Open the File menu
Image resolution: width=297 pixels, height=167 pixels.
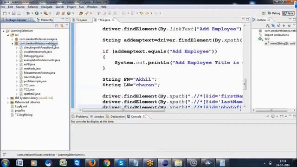(3, 7)
